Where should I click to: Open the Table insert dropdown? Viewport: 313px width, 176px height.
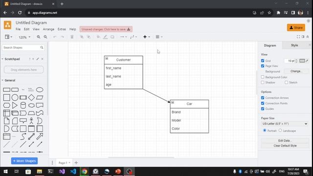pos(159,37)
